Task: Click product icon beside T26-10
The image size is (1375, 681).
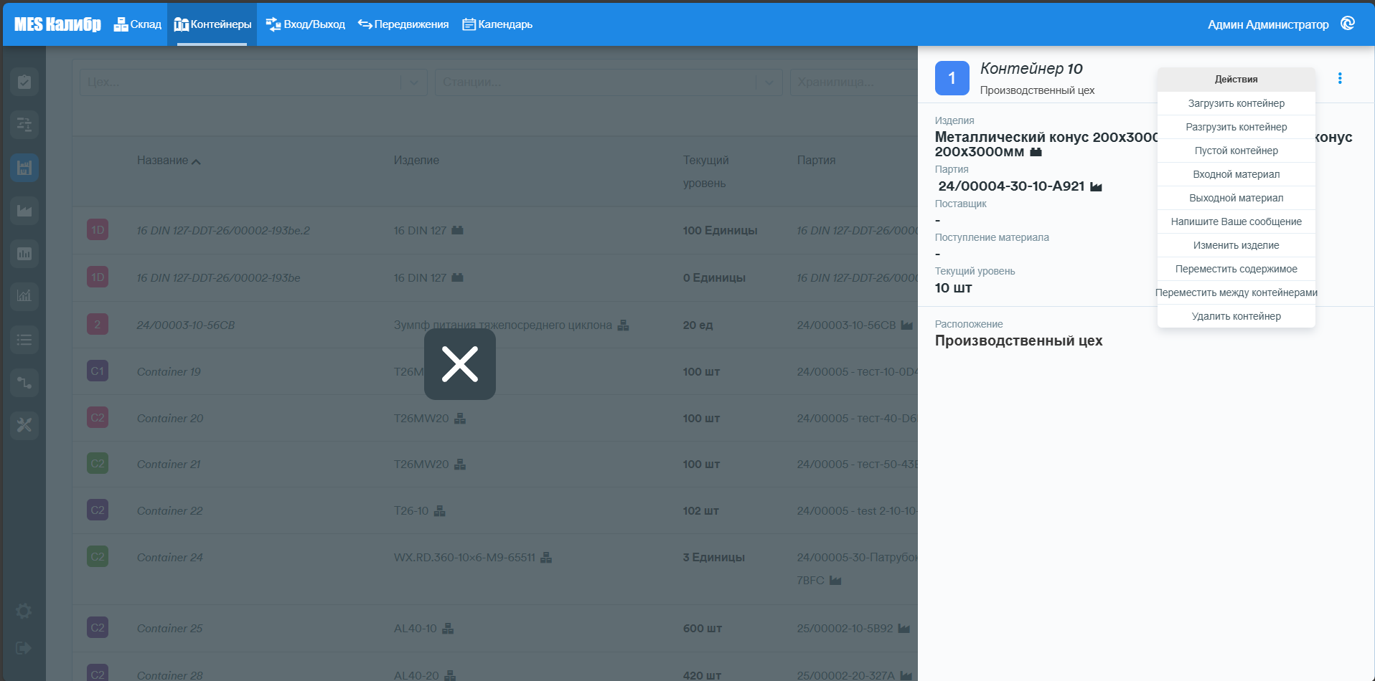Action: pos(440,511)
